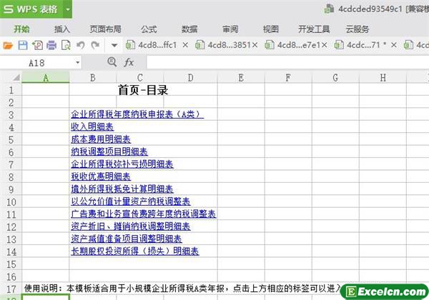The height and width of the screenshot is (300, 429).
Task: Select row 15 header
Action: 11,264
